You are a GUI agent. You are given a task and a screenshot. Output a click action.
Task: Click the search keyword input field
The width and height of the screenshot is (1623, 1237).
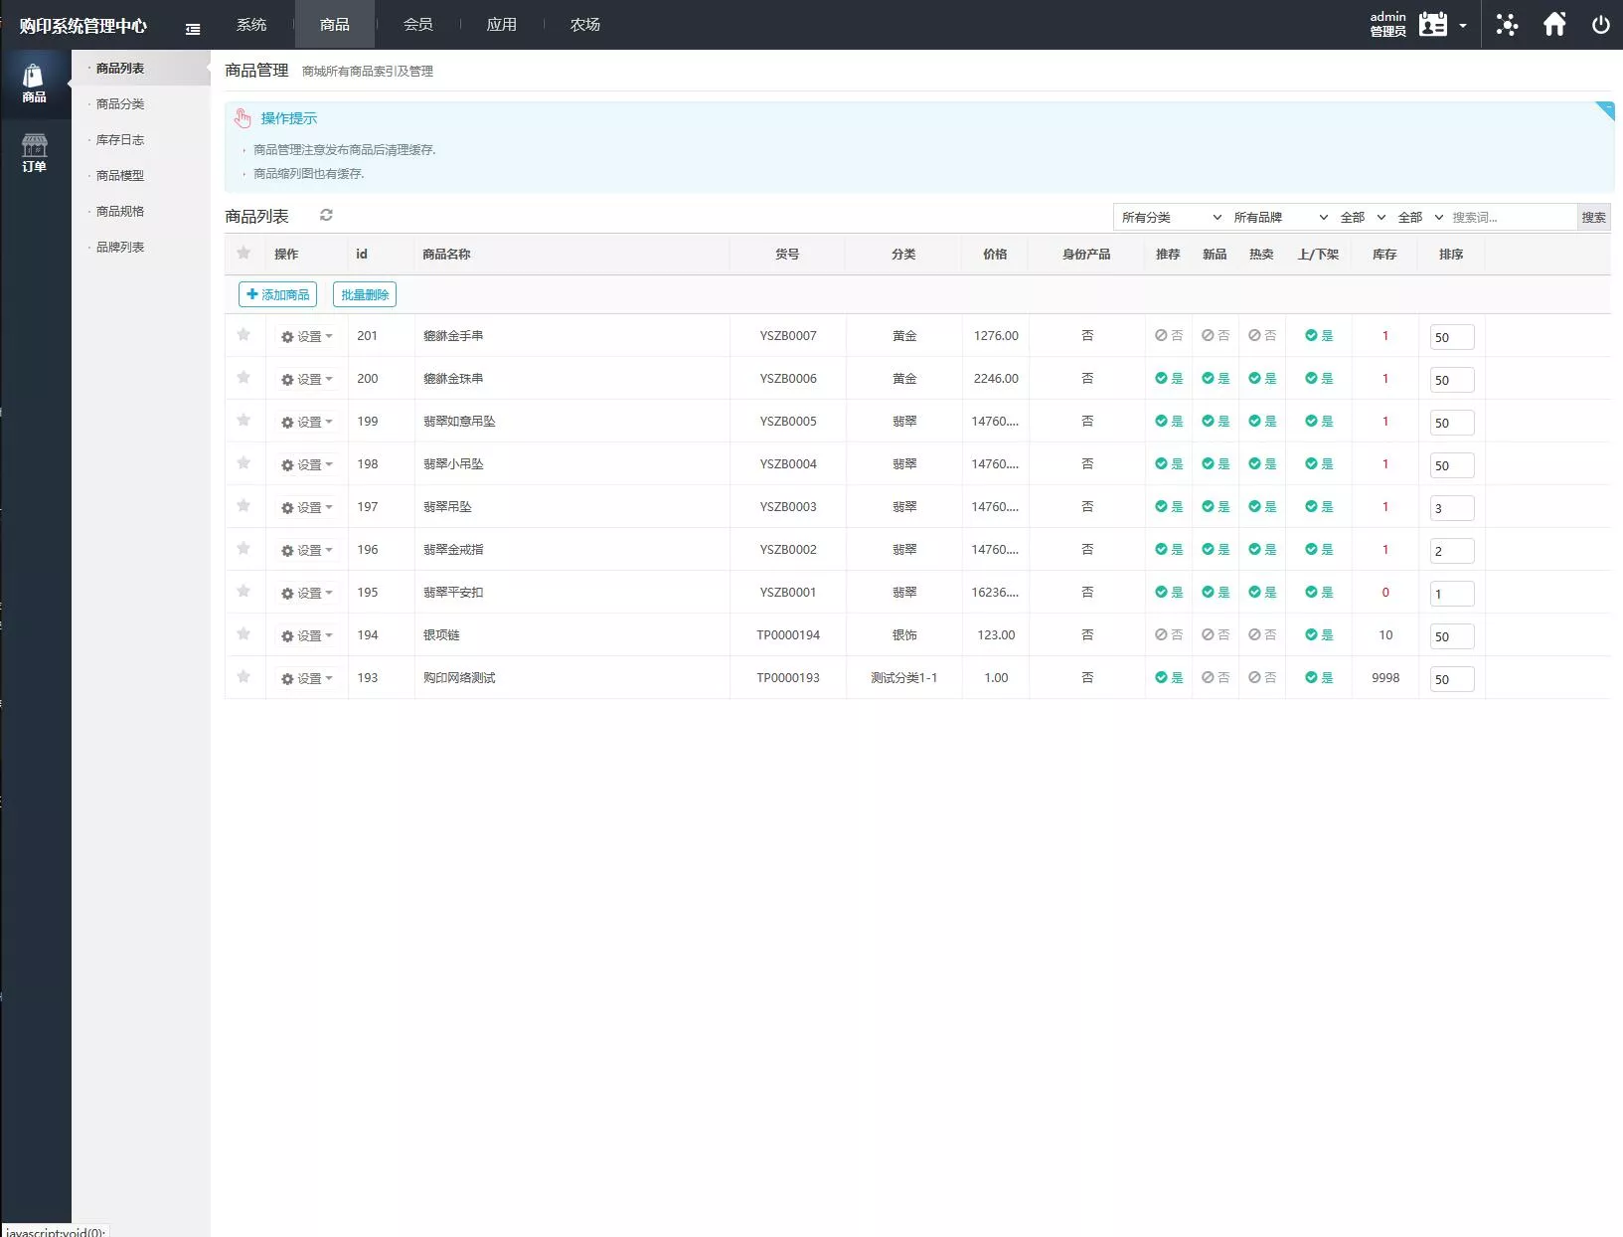(x=1511, y=218)
